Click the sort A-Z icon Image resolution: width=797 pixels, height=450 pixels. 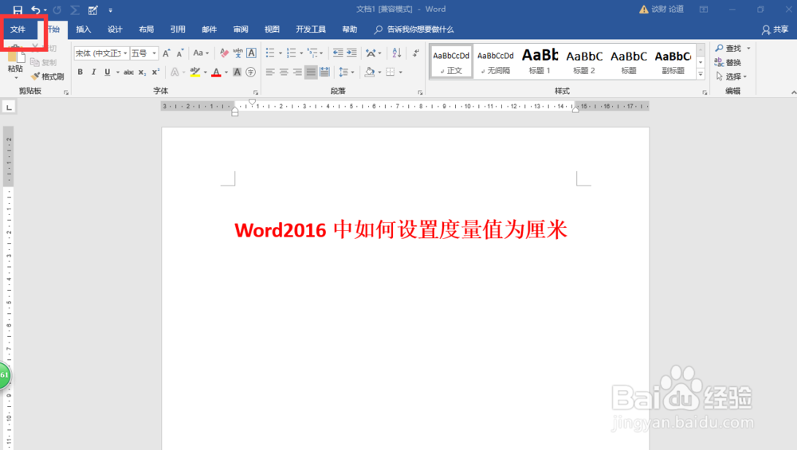pos(397,53)
